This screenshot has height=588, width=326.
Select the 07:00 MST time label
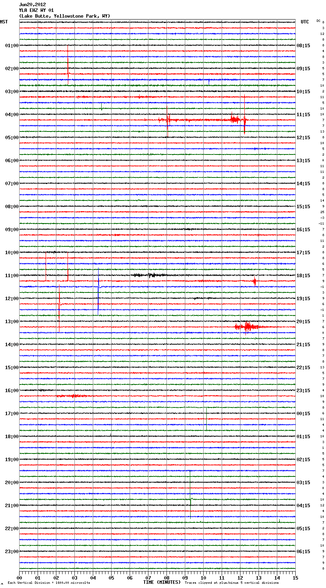click(x=12, y=184)
